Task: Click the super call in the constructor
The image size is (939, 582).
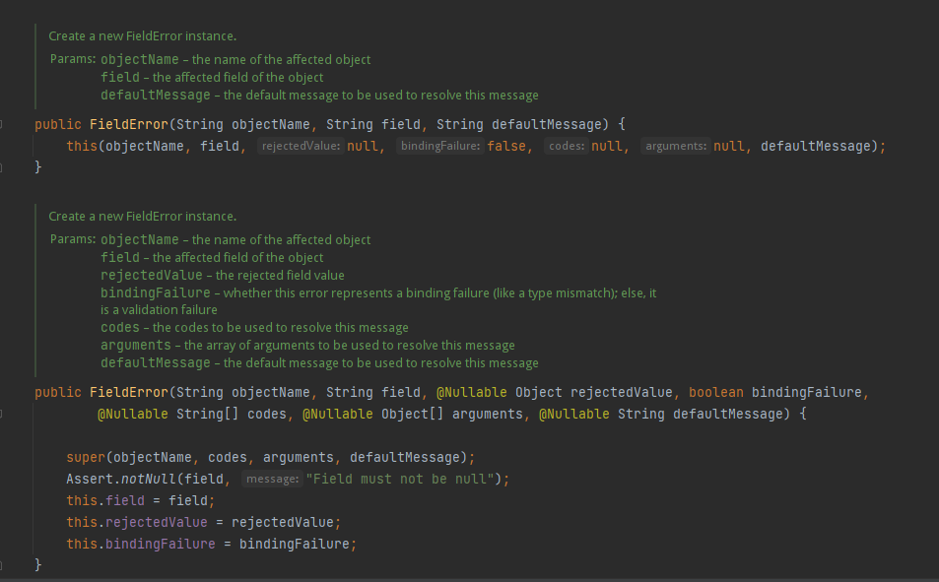Action: point(84,457)
